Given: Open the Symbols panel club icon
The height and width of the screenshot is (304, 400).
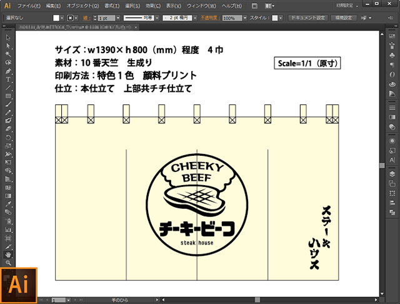Looking at the screenshot, I should coord(392,55).
